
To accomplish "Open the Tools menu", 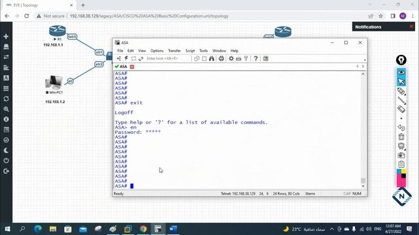I will click(x=204, y=51).
